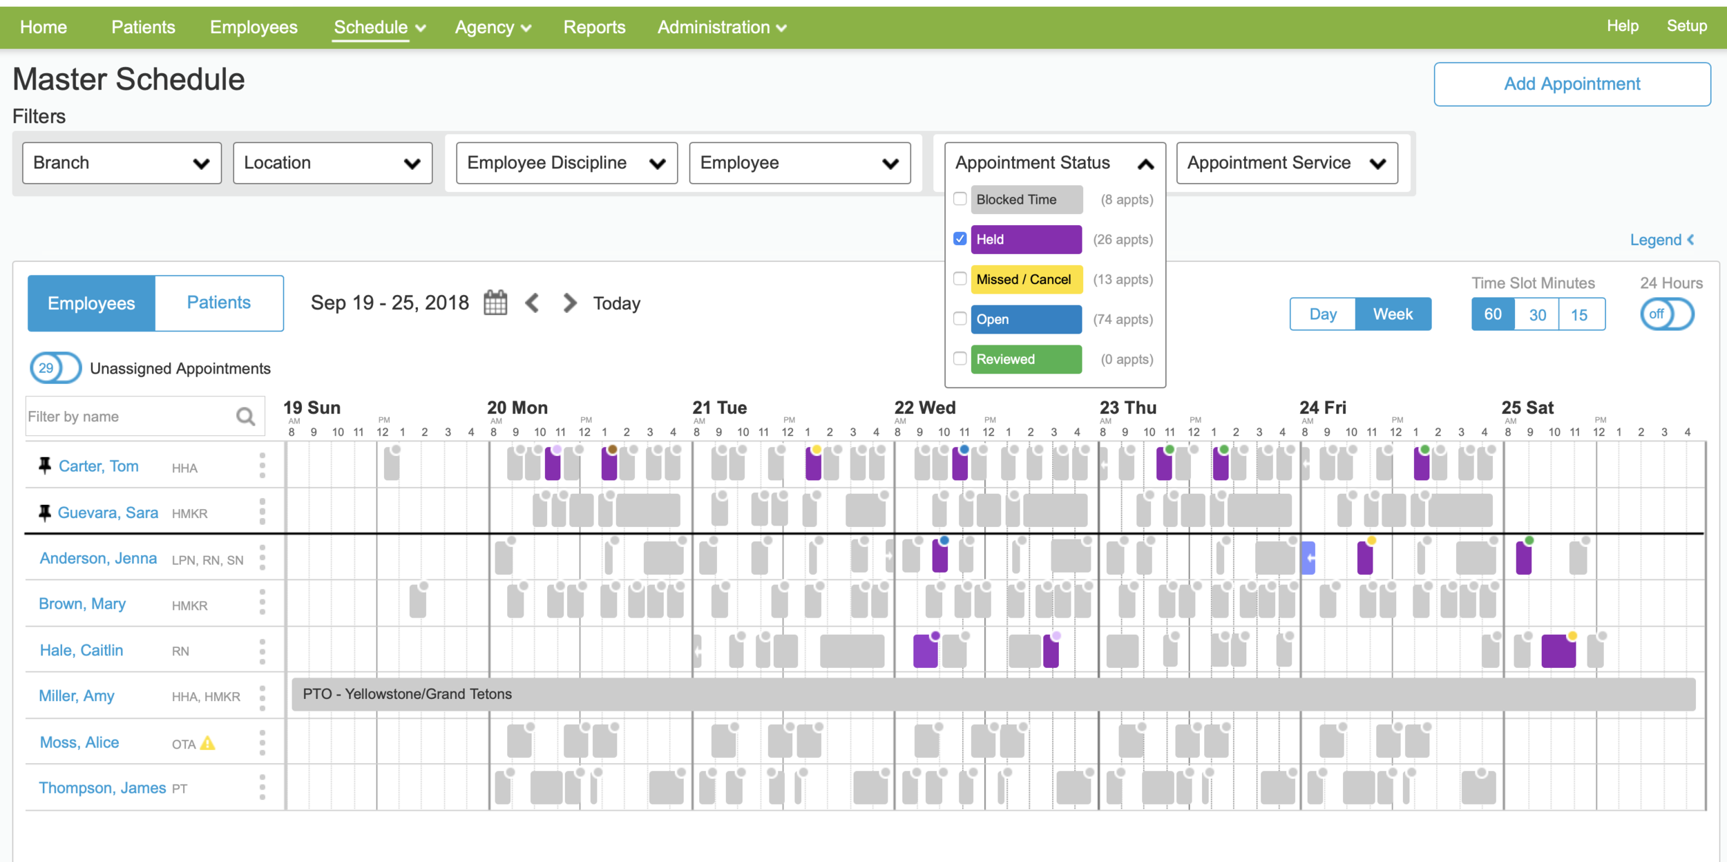Open the Employee Discipline dropdown

[x=566, y=163]
